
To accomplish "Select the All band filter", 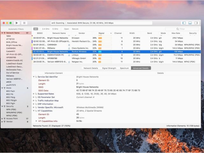I will 36,29.
